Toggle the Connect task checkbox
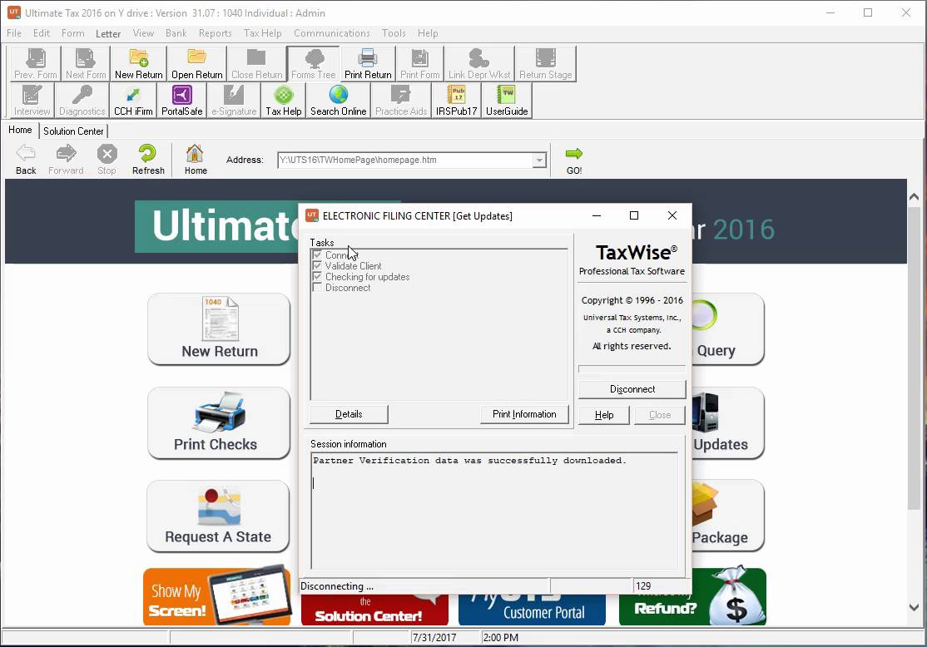 (318, 255)
